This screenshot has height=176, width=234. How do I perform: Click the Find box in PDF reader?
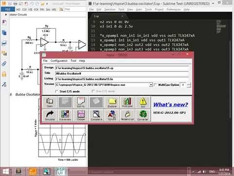point(75,9)
